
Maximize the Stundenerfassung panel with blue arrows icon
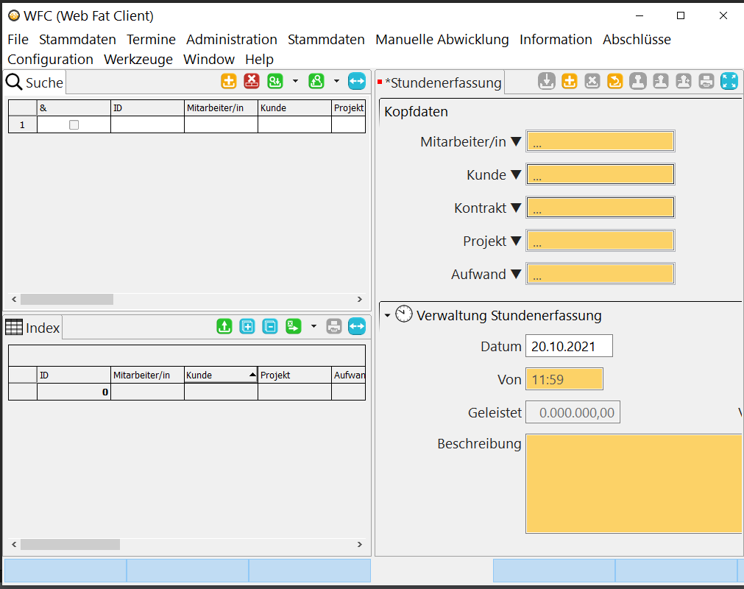tap(729, 81)
